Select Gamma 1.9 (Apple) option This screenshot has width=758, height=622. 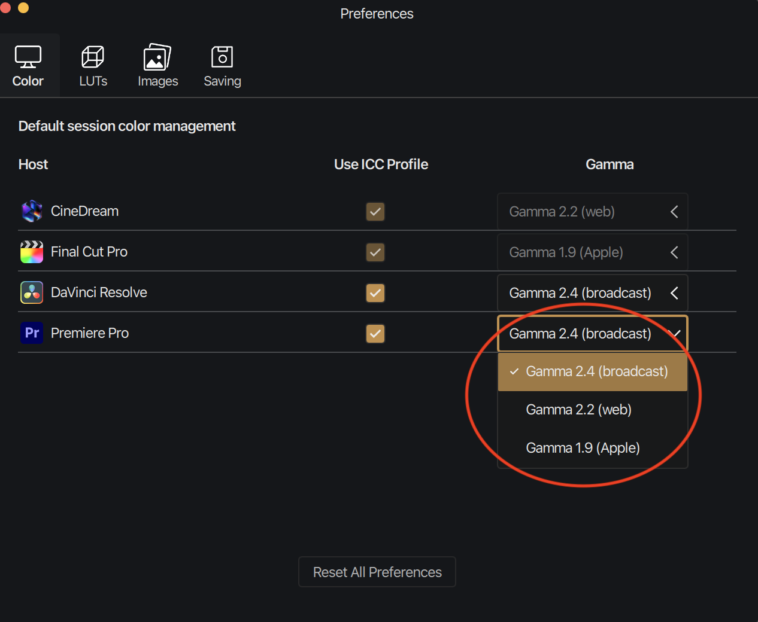click(x=583, y=448)
